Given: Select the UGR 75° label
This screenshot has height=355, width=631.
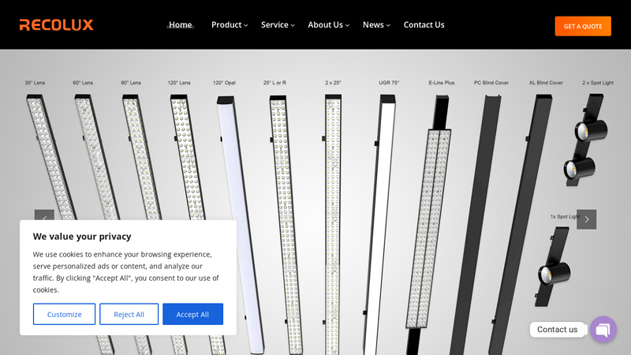Looking at the screenshot, I should [389, 83].
